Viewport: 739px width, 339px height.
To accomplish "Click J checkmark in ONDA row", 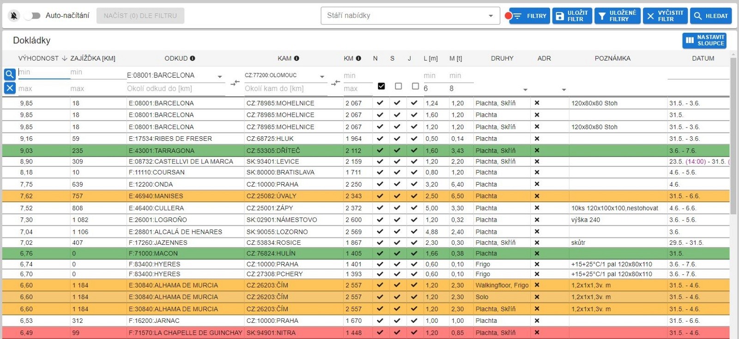I will coord(414,184).
